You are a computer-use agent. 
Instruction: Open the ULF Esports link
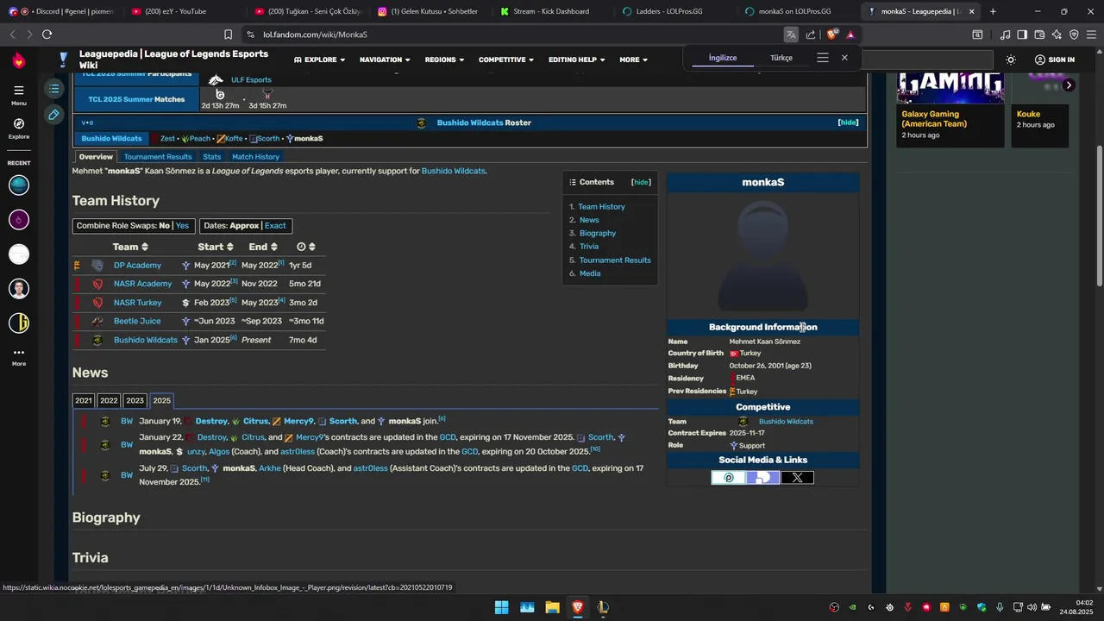251,80
